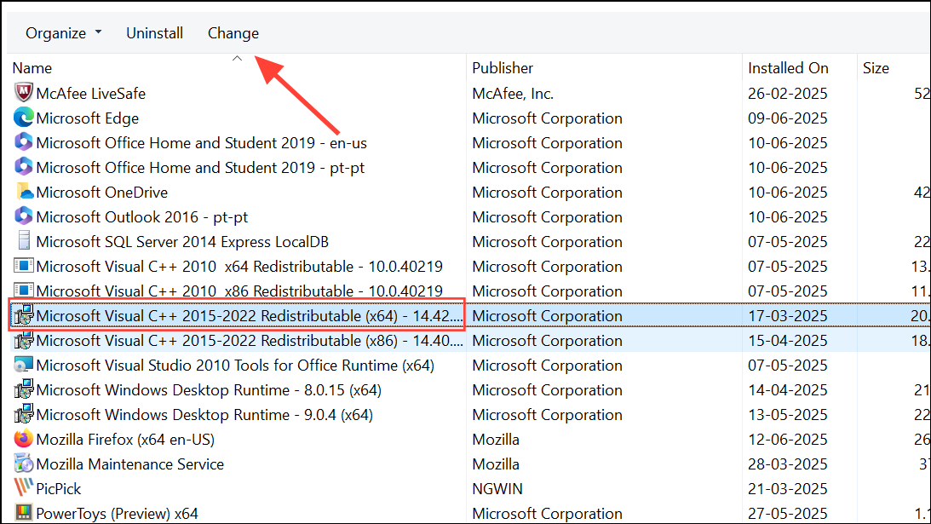Screen dimensions: 931x524
Task: Click the PowerToys (Preview) icon
Action: click(x=23, y=513)
